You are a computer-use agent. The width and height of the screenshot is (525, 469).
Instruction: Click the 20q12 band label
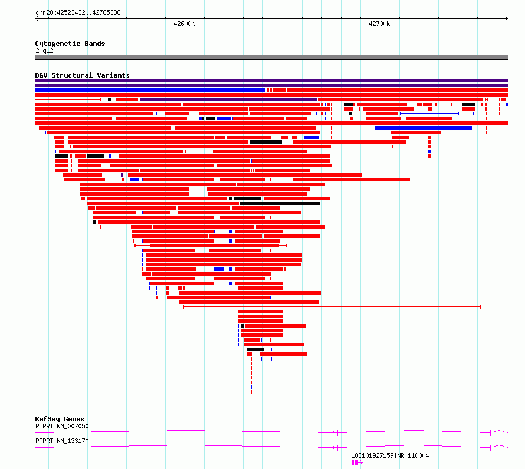coord(44,51)
